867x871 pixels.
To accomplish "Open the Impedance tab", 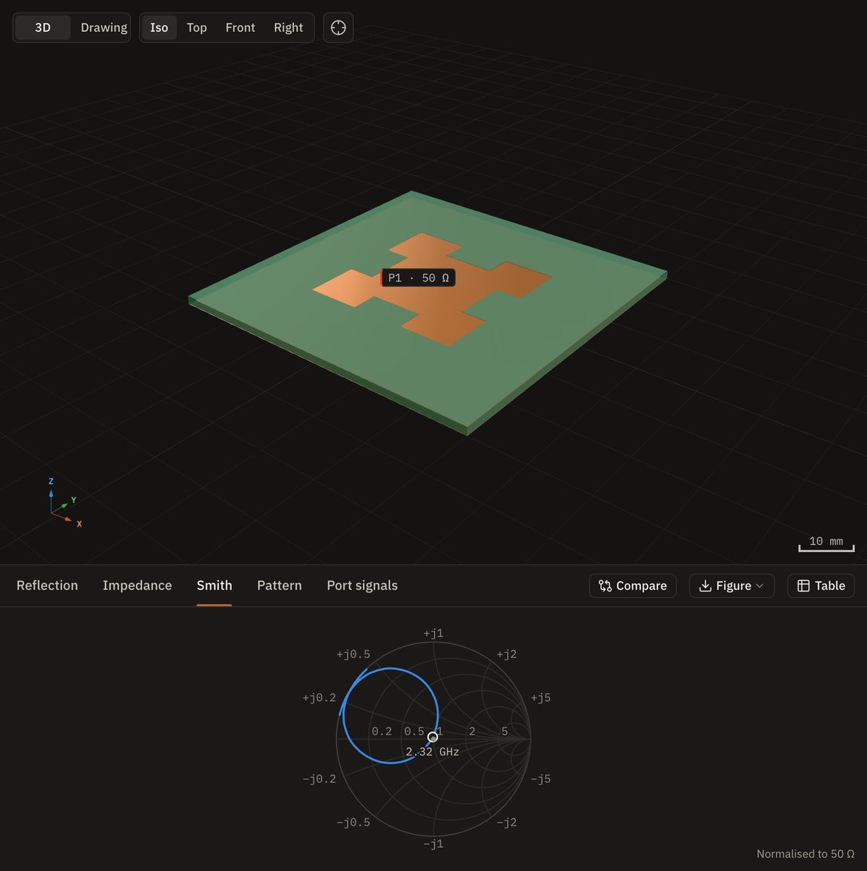I will pos(137,586).
